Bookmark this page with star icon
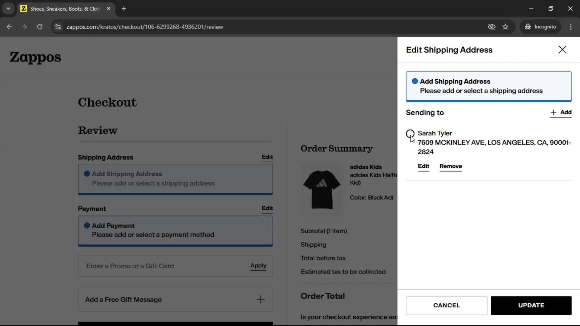The height and width of the screenshot is (326, 580). tap(505, 27)
